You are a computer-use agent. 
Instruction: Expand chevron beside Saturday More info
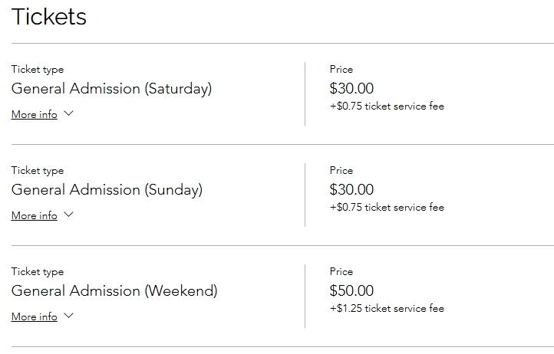68,113
